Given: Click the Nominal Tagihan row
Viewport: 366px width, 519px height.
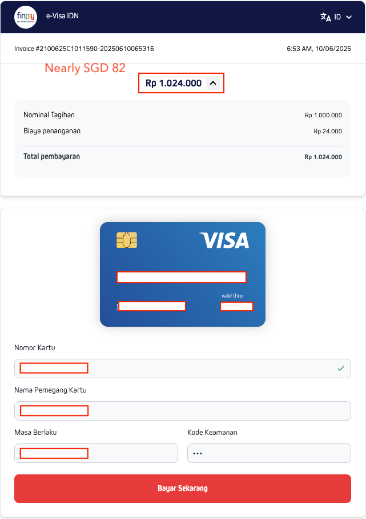Looking at the screenshot, I should click(182, 115).
